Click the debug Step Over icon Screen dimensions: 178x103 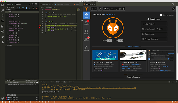pos(23,8)
